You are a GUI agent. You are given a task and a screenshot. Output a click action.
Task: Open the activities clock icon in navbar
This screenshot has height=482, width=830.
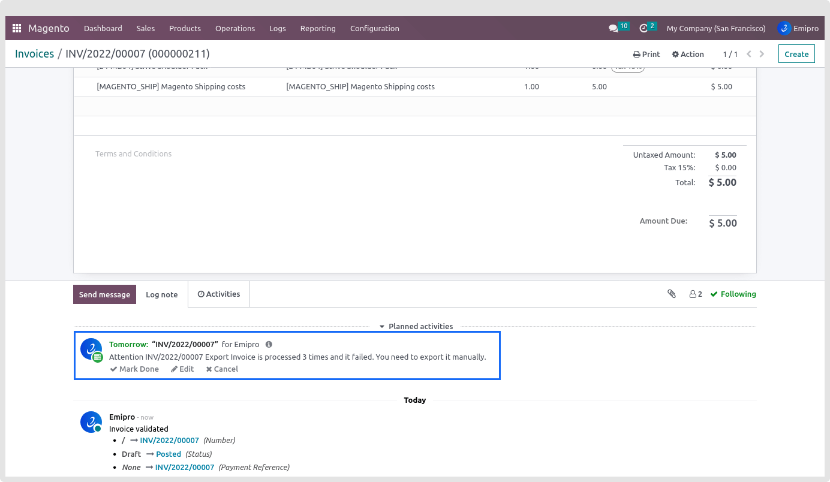pos(643,28)
